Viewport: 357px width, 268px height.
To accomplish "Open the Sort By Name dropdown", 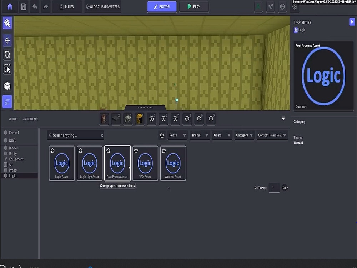I will 272,135.
